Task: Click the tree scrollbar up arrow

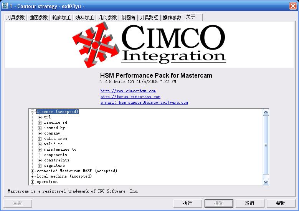Action: (x=266, y=112)
